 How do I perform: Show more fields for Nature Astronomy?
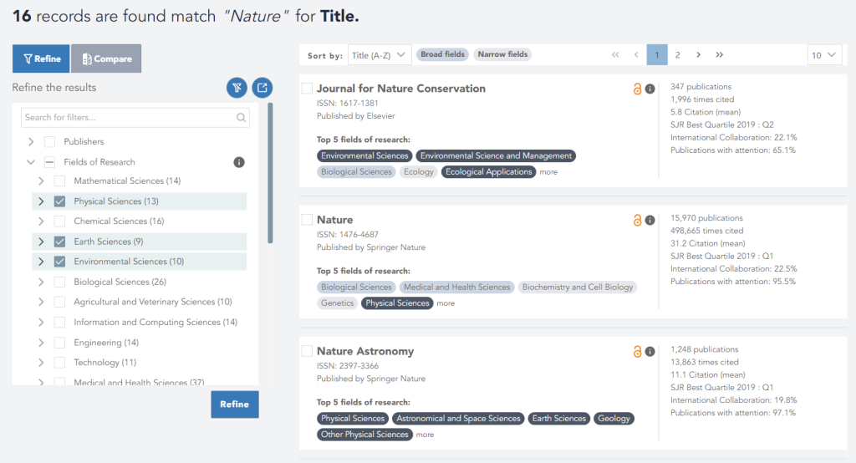tap(425, 435)
